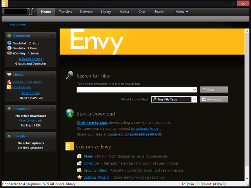Click the home page scroll up arrow

point(247,31)
